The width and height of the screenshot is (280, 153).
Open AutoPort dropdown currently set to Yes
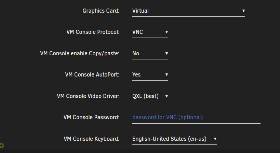coord(150,75)
